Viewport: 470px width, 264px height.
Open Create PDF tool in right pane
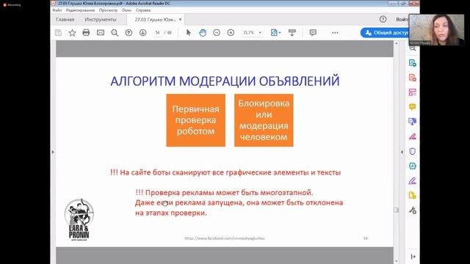tap(413, 78)
